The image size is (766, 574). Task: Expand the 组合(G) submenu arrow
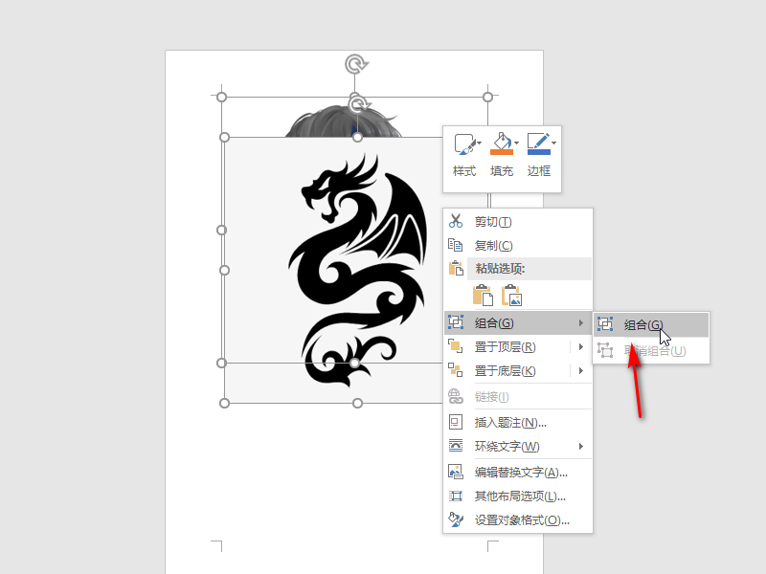(580, 322)
